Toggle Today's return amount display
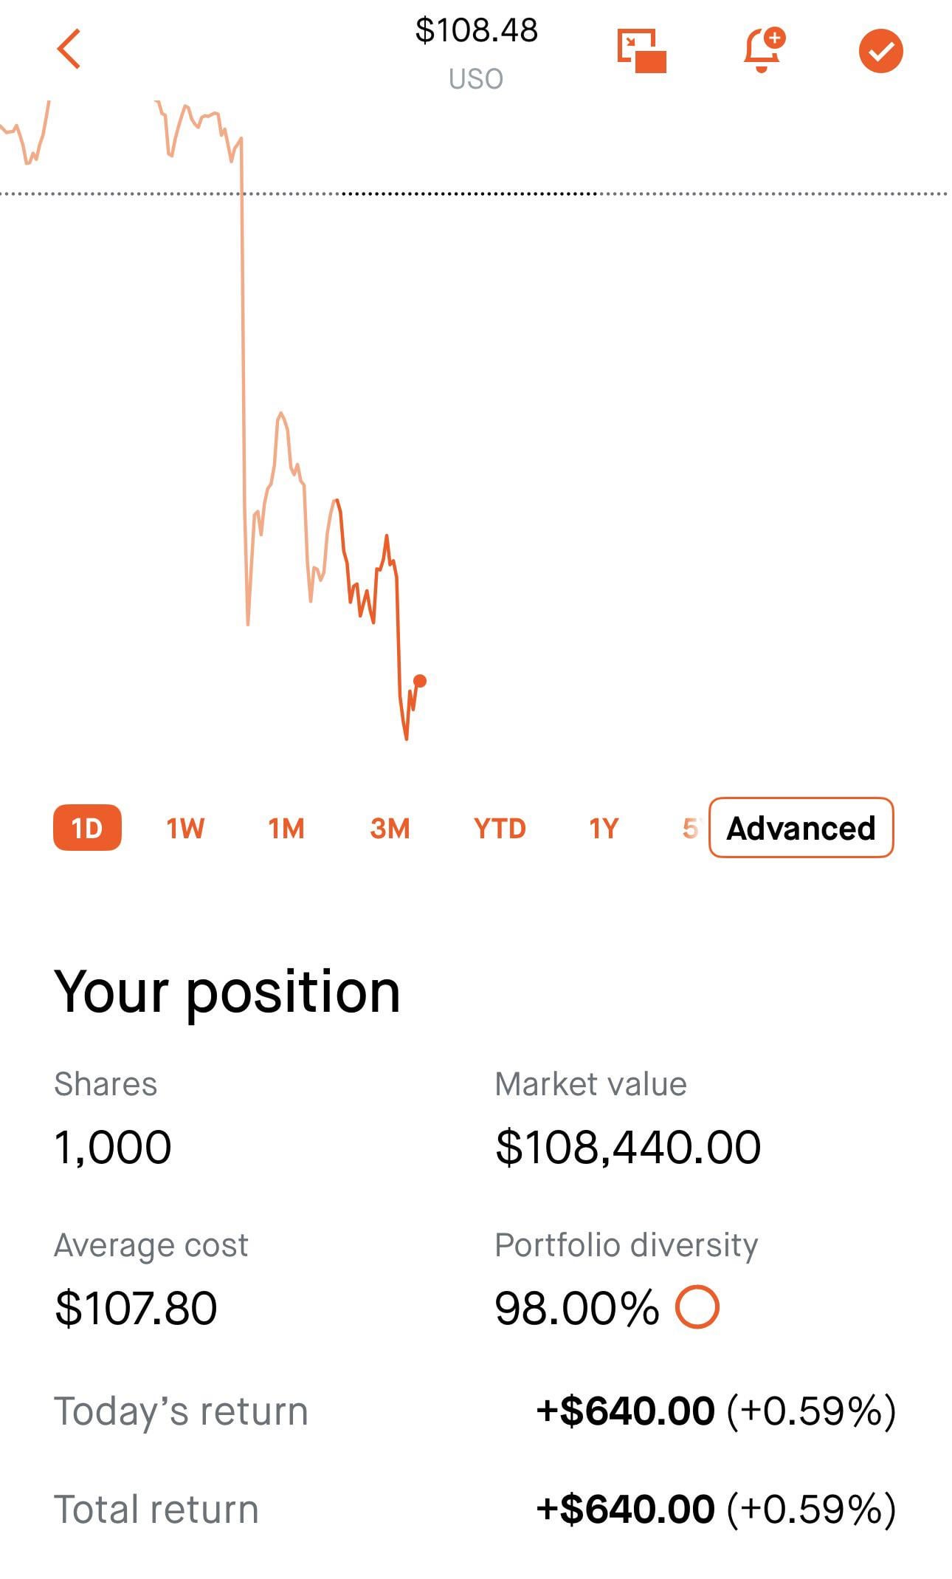This screenshot has height=1579, width=952. pyautogui.click(x=715, y=1411)
